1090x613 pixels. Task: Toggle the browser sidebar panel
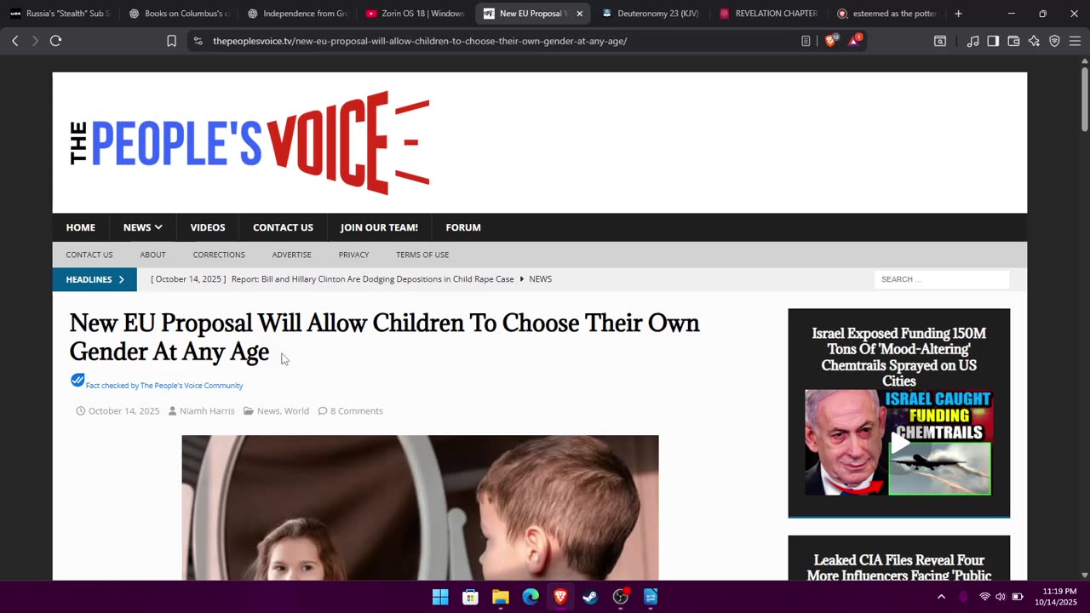(993, 41)
